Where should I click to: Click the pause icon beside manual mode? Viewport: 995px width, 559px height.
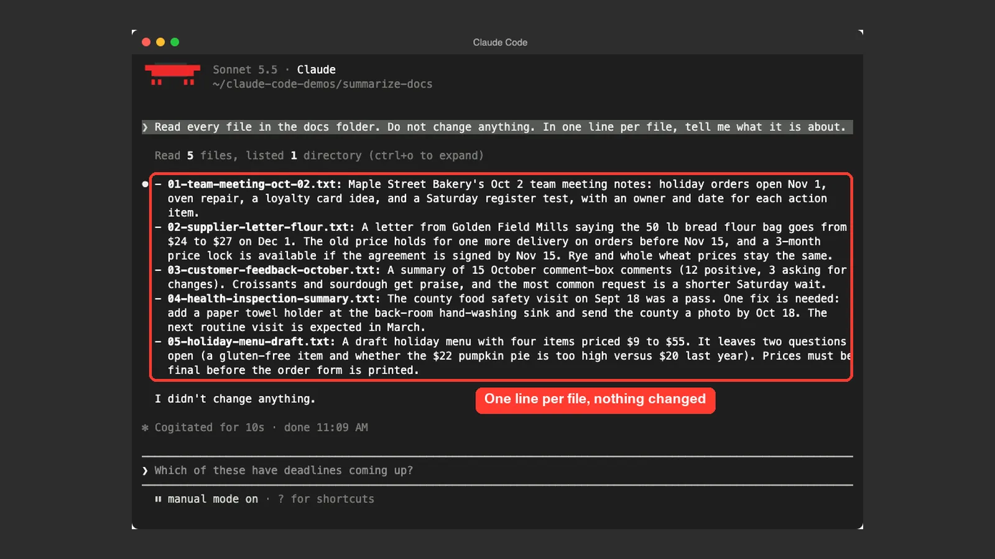(x=158, y=499)
